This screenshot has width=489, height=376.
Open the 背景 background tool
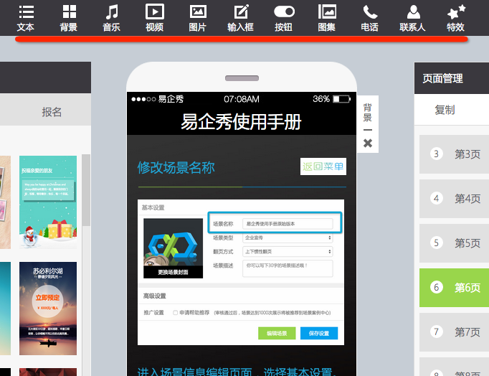[x=69, y=18]
